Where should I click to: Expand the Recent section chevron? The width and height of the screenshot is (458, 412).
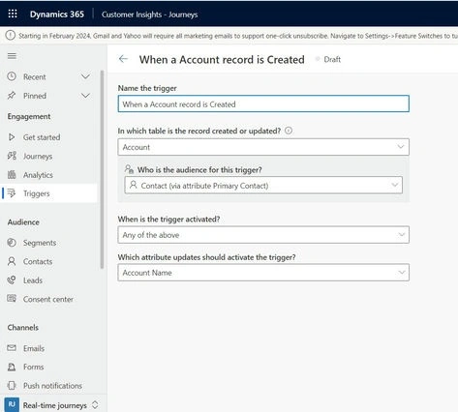coord(85,76)
